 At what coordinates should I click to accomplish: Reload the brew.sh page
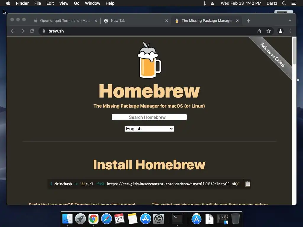(x=32, y=31)
